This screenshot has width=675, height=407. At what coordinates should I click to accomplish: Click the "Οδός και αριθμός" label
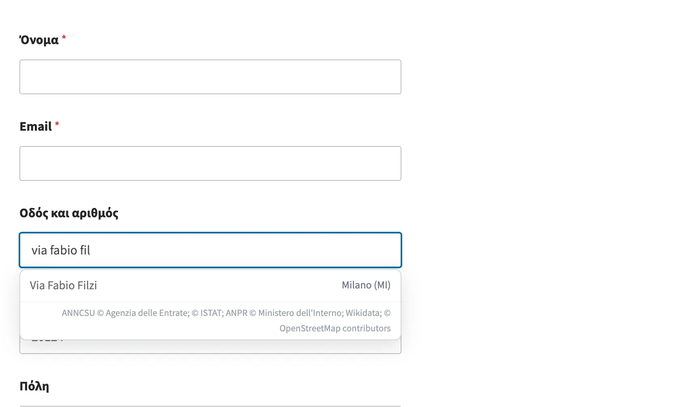pyautogui.click(x=69, y=213)
